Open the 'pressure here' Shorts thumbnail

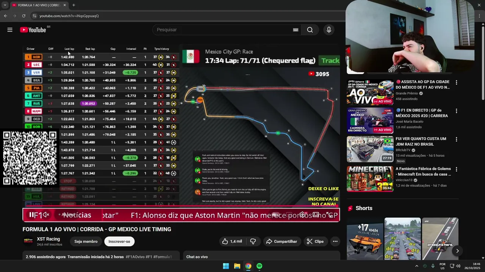pyautogui.click(x=440, y=239)
